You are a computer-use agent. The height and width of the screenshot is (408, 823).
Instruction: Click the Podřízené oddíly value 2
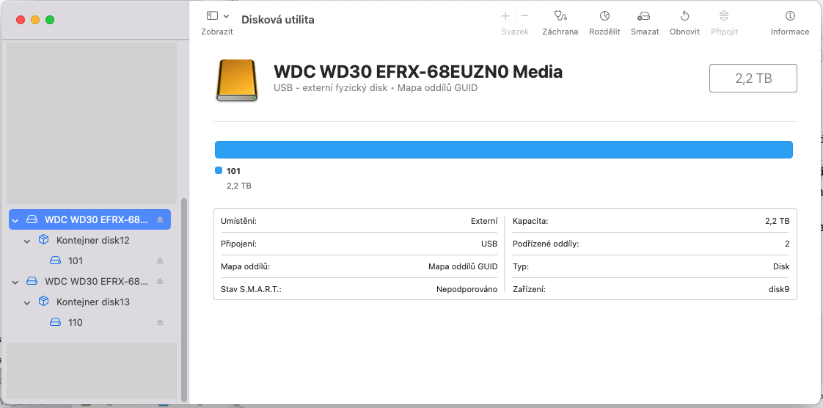tap(787, 244)
